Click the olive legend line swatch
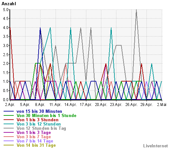 (x=8, y=145)
